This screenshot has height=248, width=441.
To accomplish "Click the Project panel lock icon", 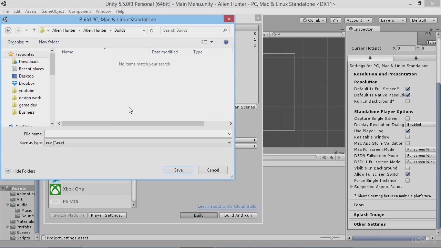I will point(336,152).
